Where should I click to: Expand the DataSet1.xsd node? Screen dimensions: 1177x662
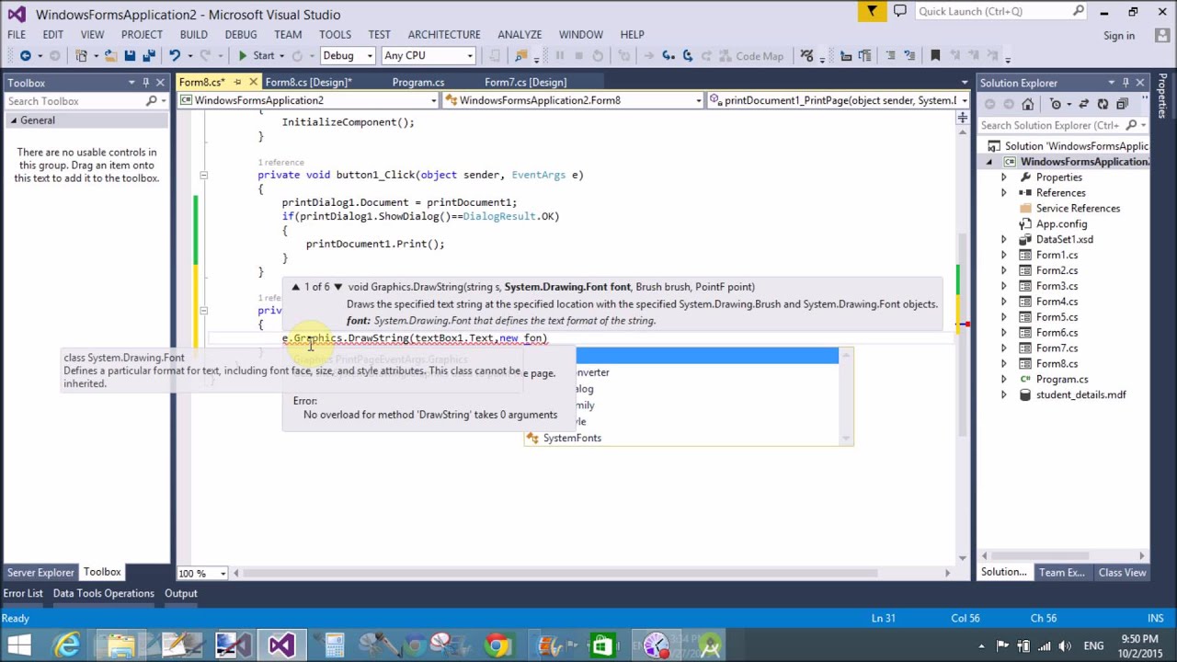tap(1003, 240)
